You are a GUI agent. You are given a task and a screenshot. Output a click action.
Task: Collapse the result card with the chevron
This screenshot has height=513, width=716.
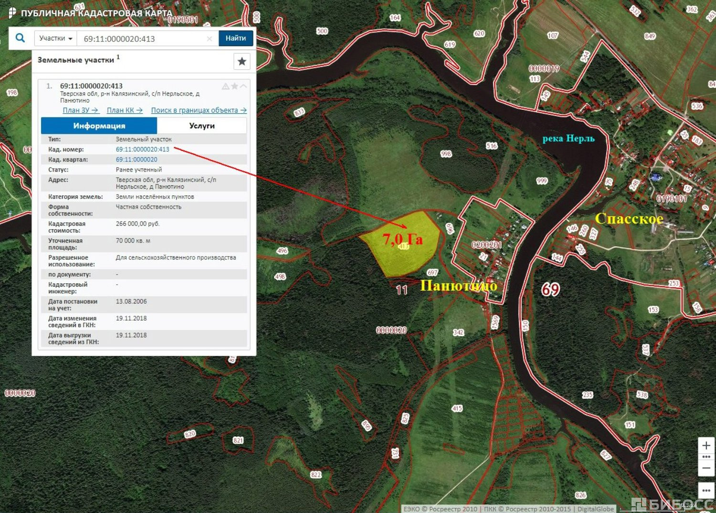coord(243,86)
